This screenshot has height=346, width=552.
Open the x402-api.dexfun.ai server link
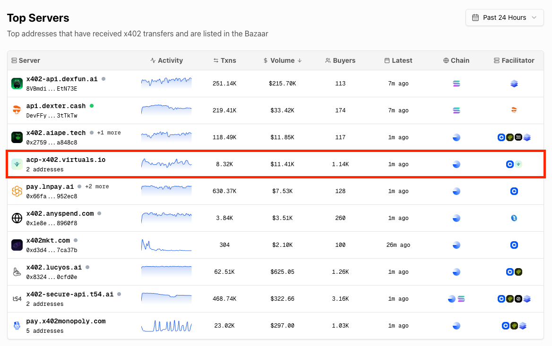(62, 79)
